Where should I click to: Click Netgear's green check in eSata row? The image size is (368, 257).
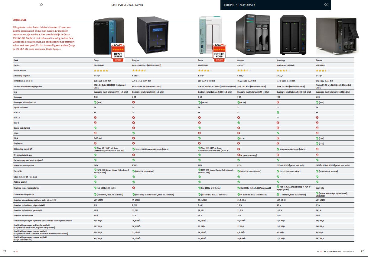(x=134, y=133)
